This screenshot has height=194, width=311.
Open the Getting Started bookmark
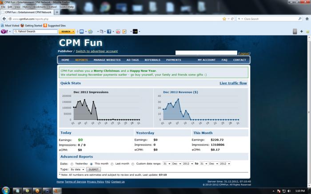click(x=32, y=26)
